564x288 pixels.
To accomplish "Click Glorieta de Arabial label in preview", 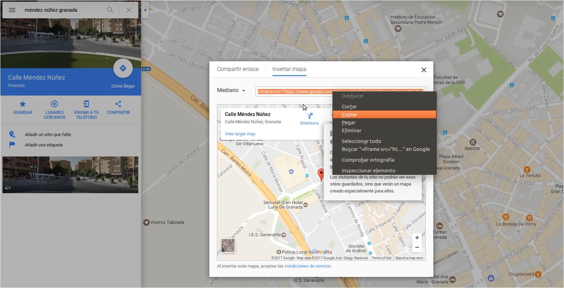I will [356, 249].
